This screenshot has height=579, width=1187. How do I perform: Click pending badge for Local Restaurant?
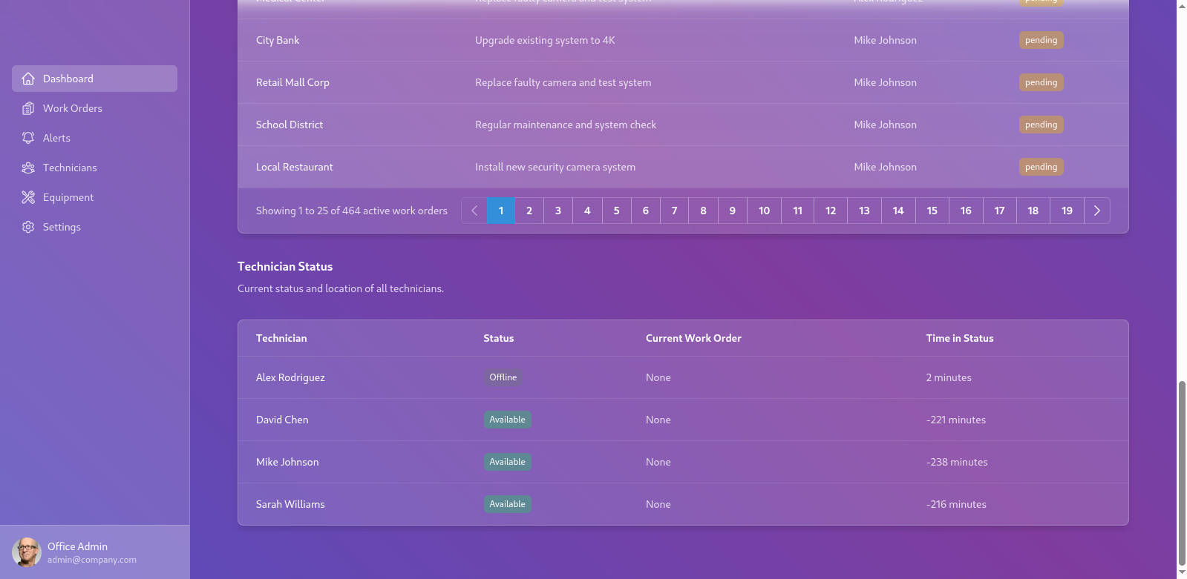click(x=1041, y=167)
